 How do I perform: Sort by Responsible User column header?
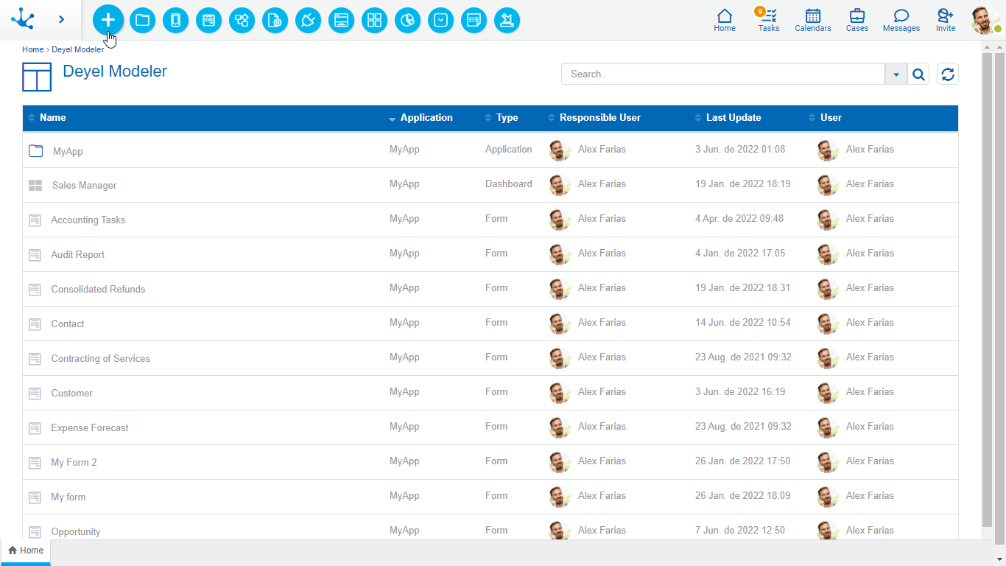(600, 118)
